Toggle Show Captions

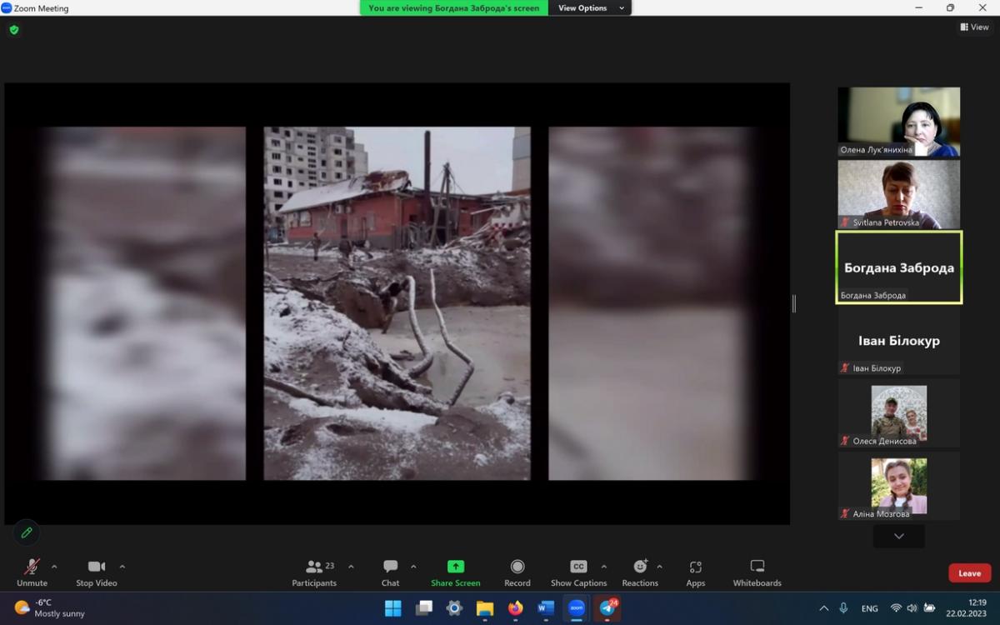point(578,572)
